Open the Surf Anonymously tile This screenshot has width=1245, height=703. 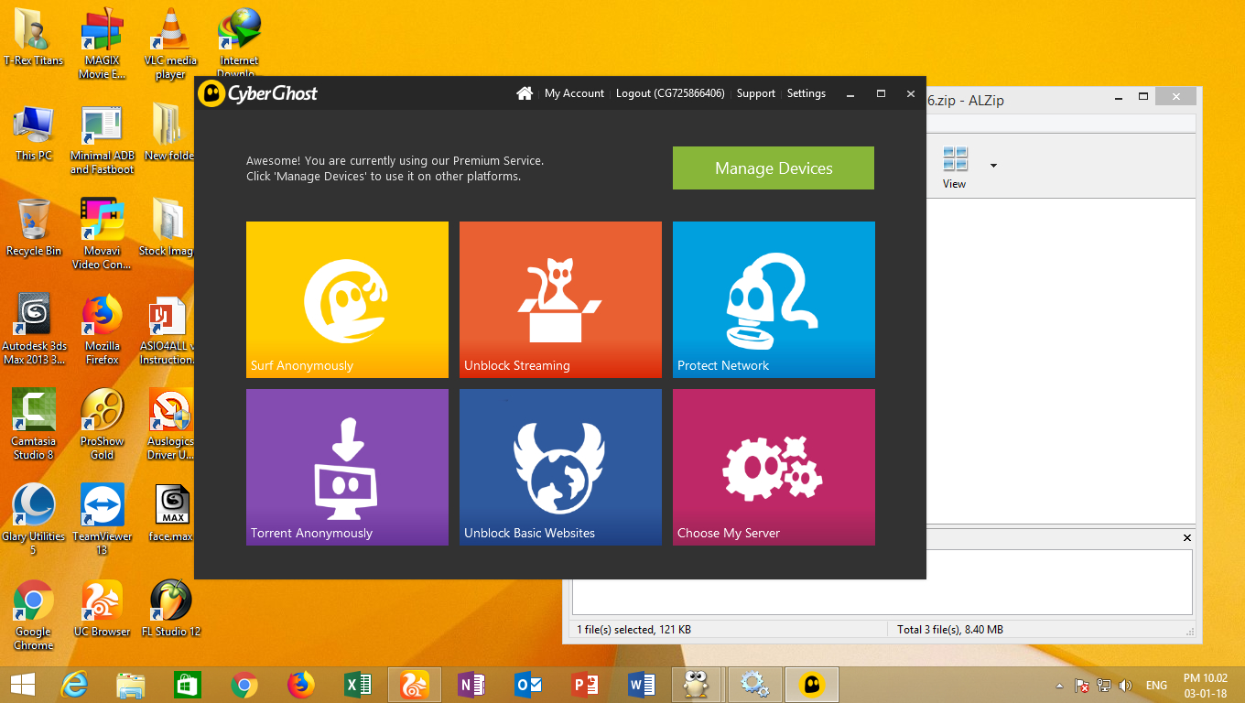[347, 299]
